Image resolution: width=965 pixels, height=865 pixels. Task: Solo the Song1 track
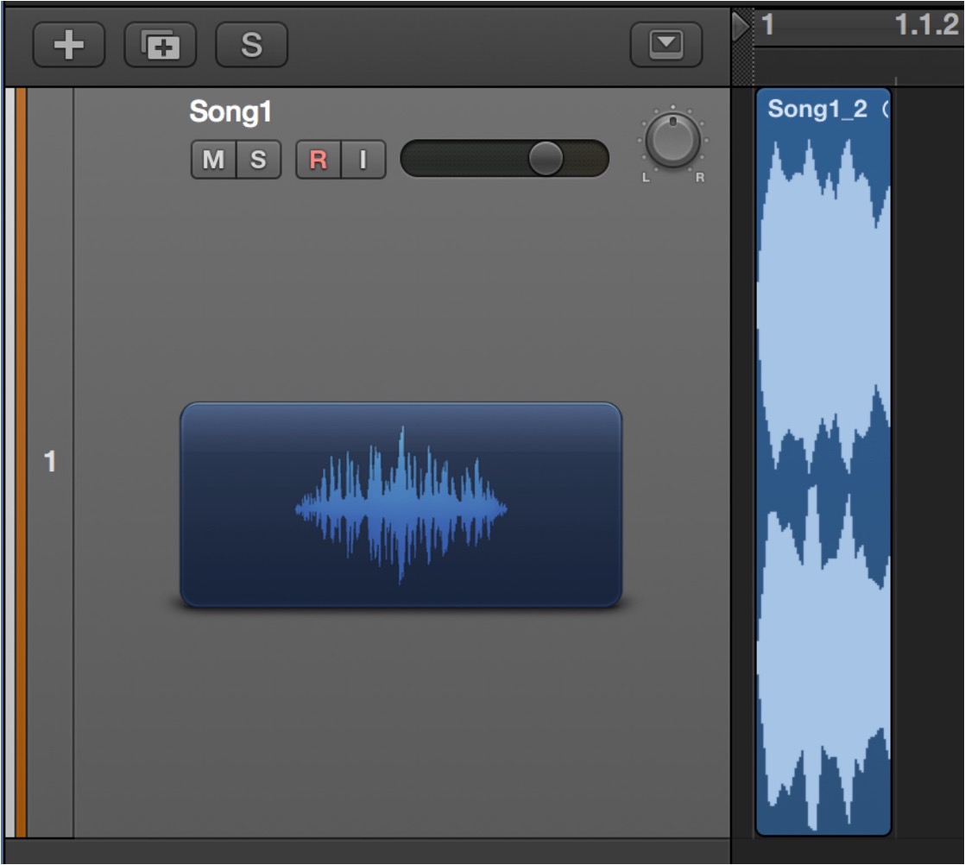[258, 160]
